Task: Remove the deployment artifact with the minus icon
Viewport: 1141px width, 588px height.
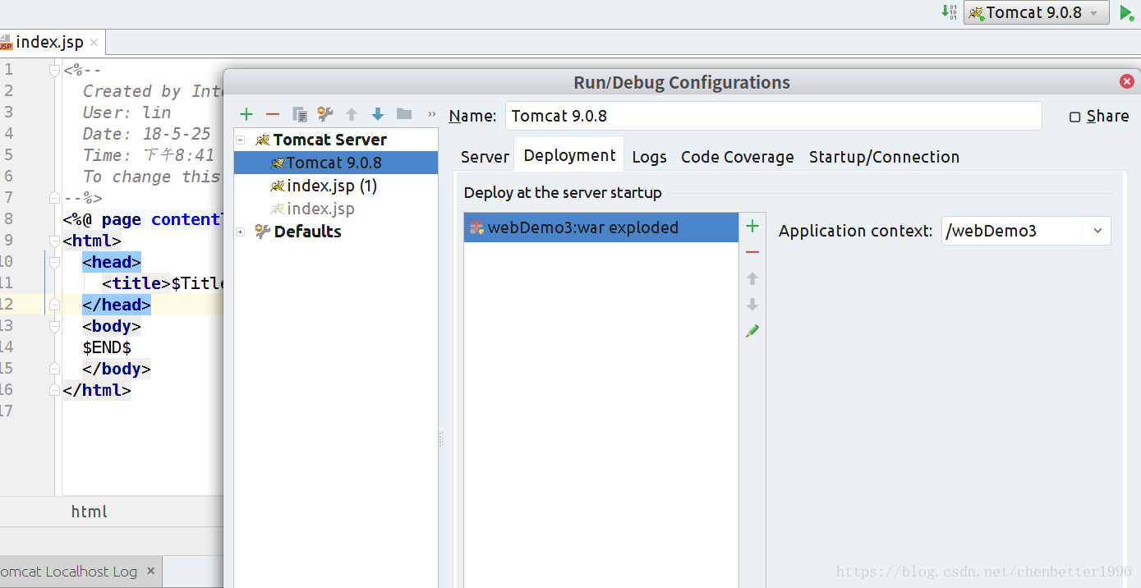Action: click(x=752, y=252)
